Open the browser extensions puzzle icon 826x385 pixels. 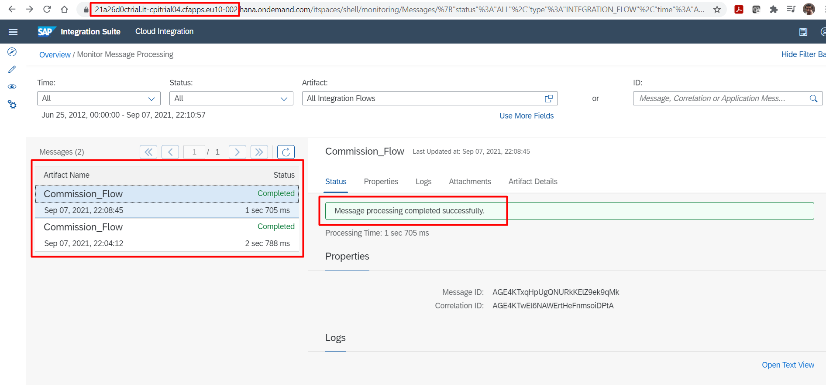click(774, 9)
